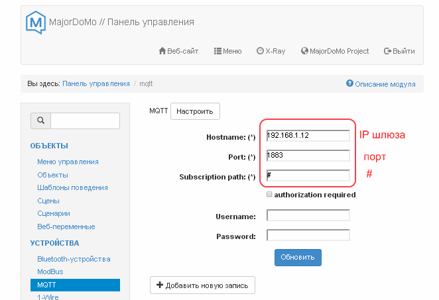Open the Веб-сайт home link
The height and width of the screenshot is (300, 439).
tap(178, 51)
